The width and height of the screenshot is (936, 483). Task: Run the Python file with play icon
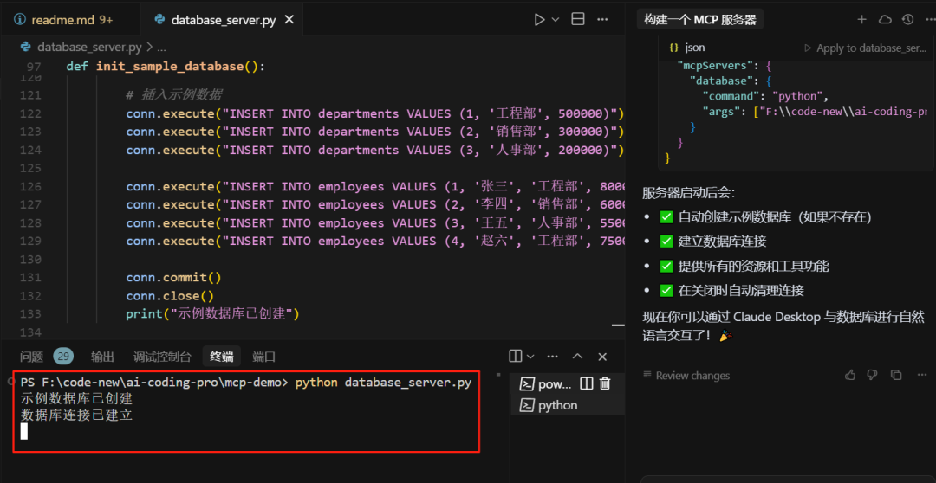tap(539, 19)
